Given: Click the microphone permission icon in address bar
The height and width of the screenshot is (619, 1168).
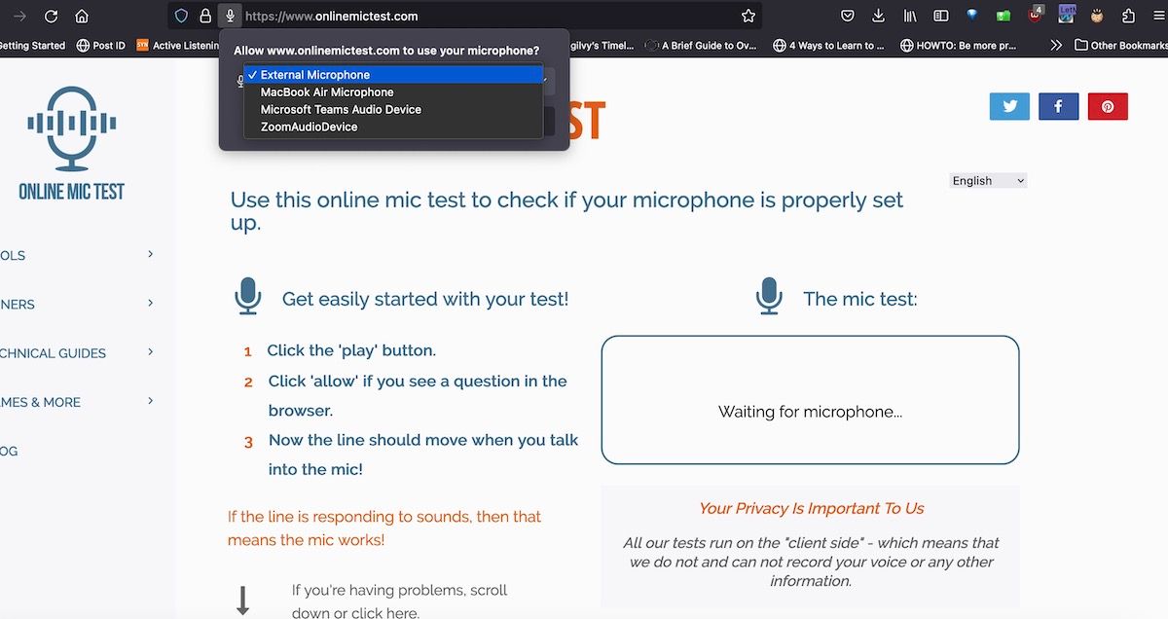Looking at the screenshot, I should [230, 16].
